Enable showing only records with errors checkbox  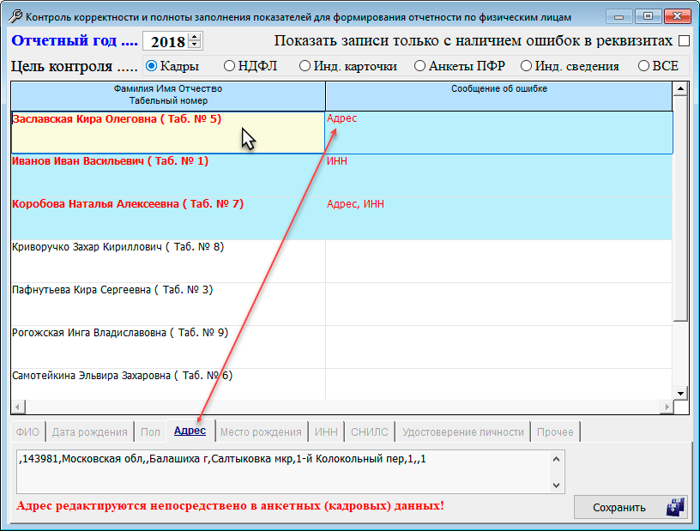click(684, 40)
